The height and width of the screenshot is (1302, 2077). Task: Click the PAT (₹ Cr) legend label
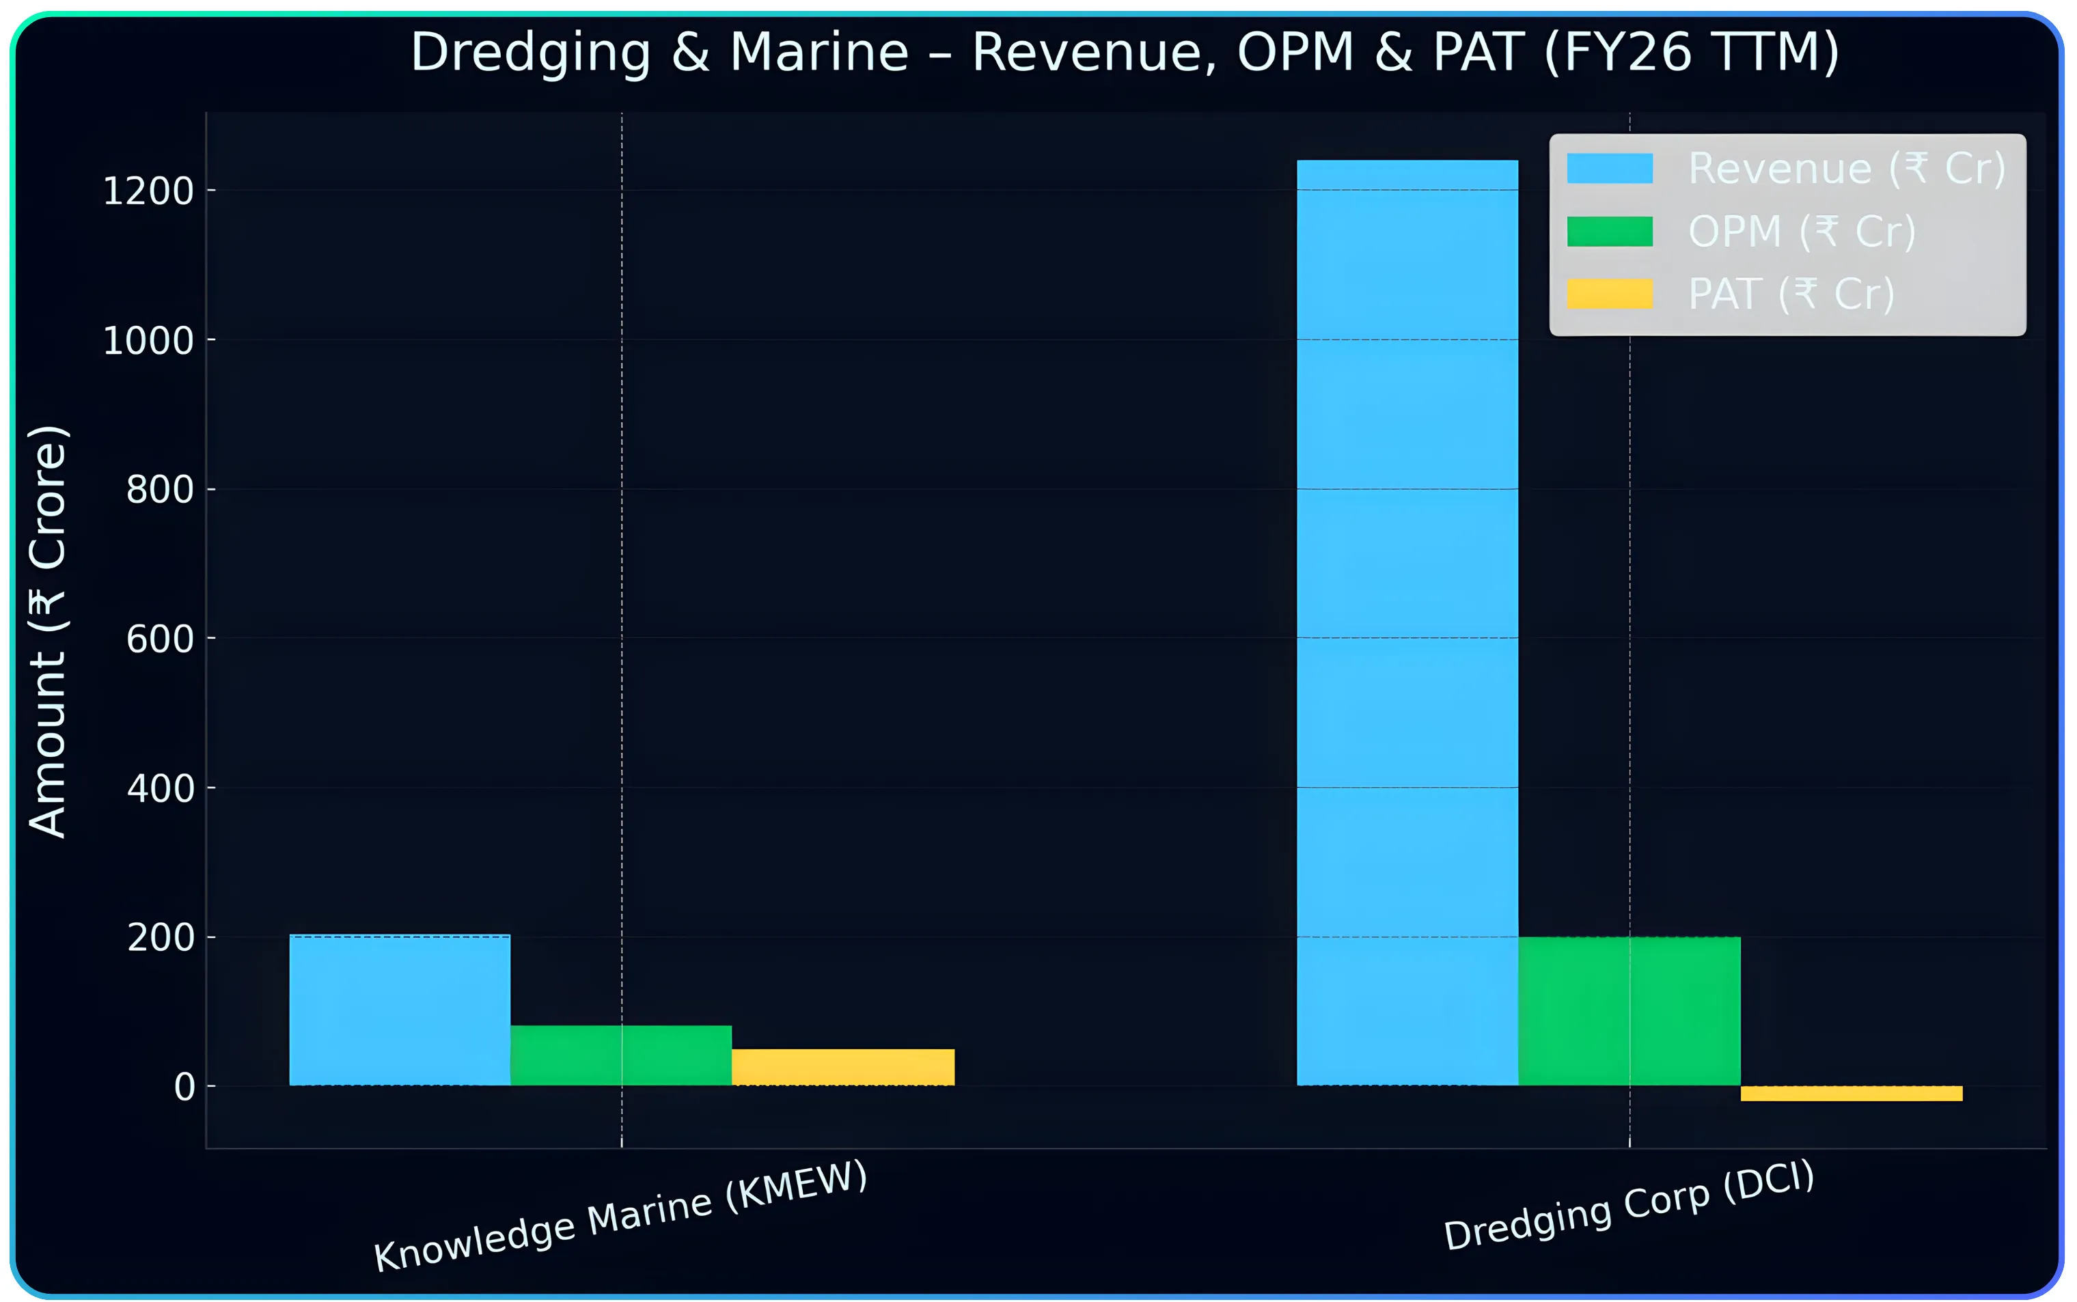1791,294
